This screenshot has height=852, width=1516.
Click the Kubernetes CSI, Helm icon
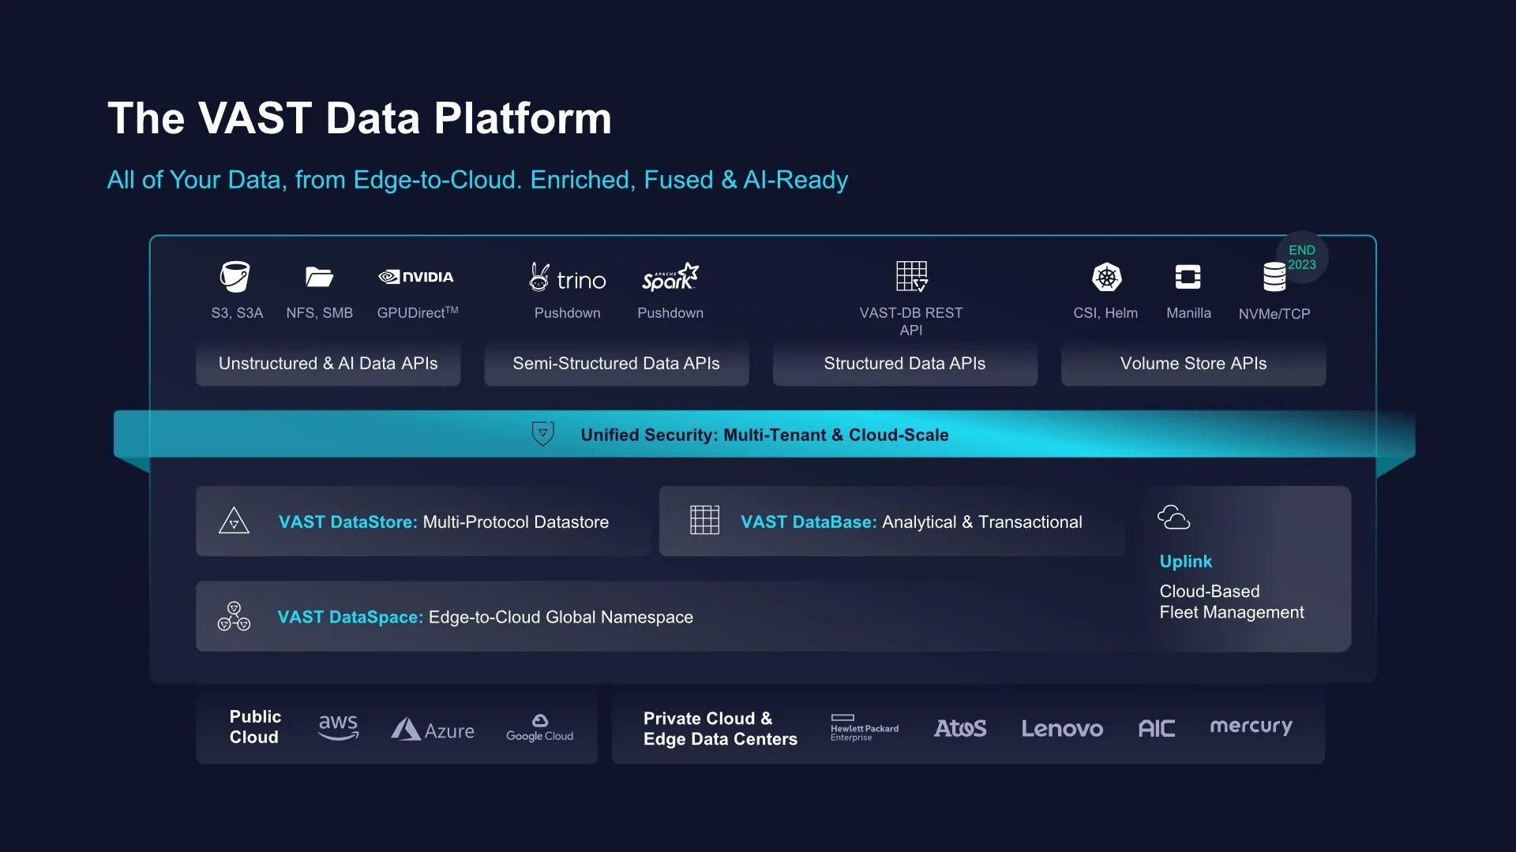tap(1106, 278)
